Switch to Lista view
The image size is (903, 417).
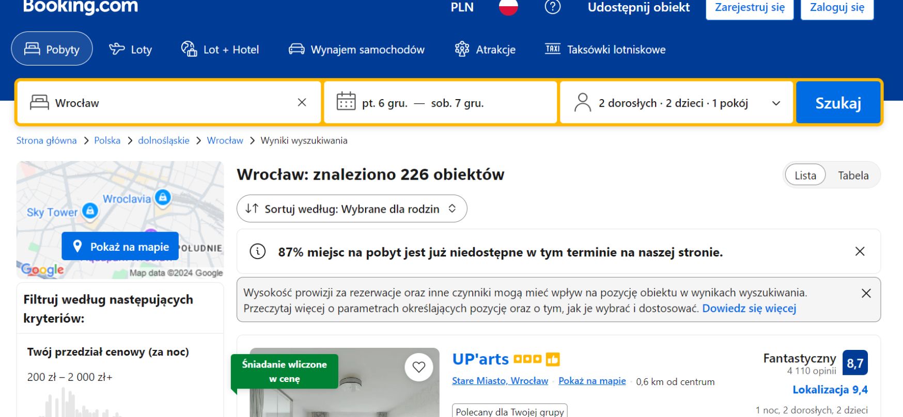[805, 175]
